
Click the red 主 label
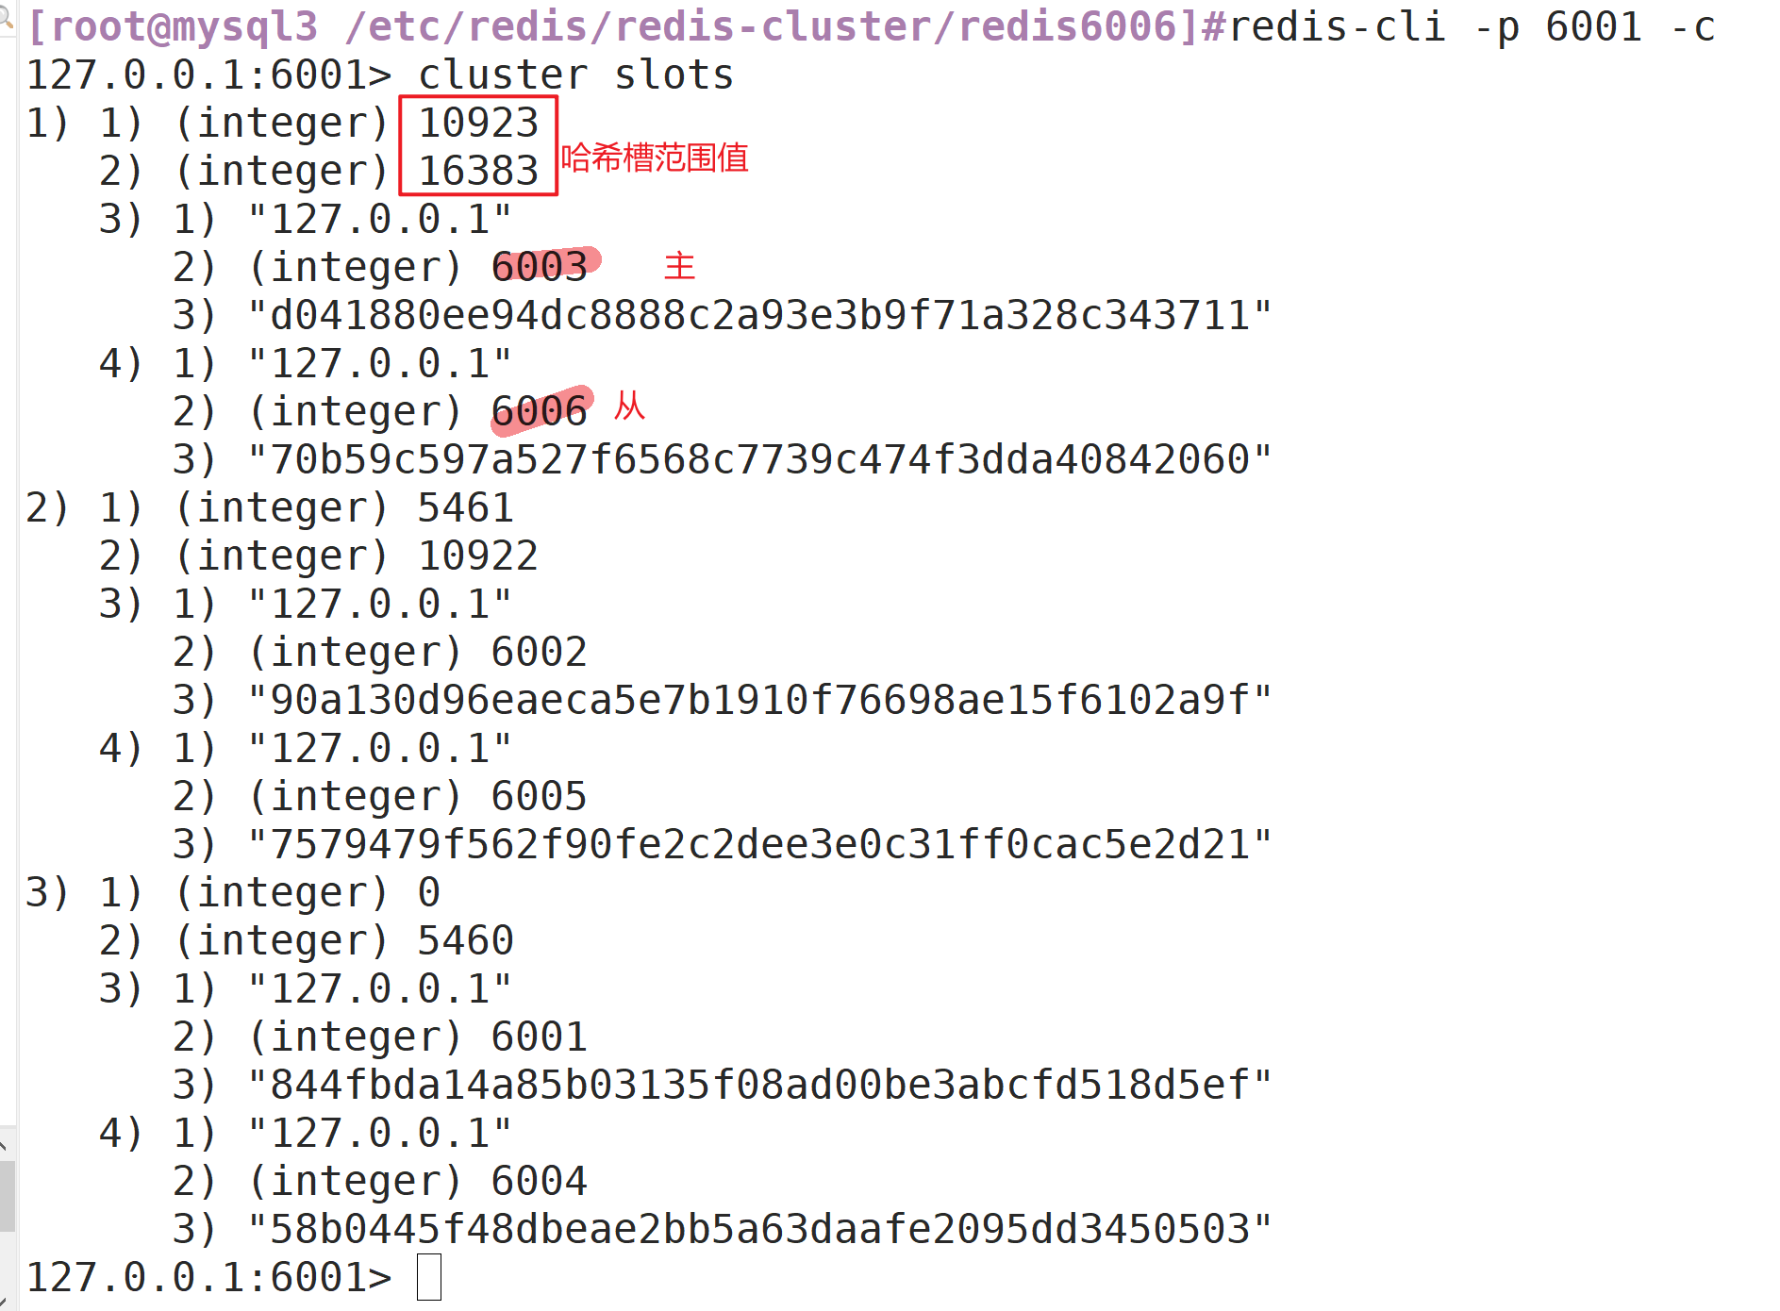tap(679, 265)
